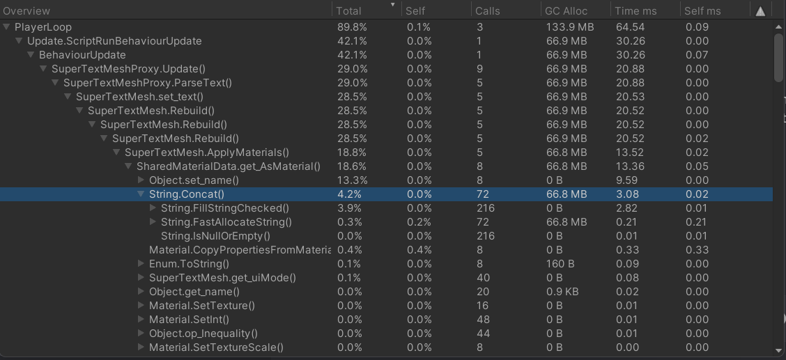Select the Material.SetInt() label

pos(189,320)
